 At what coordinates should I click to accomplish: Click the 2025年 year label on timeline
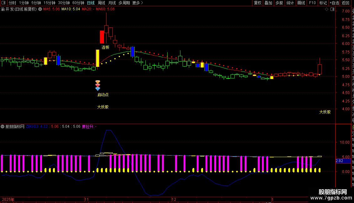(8, 199)
